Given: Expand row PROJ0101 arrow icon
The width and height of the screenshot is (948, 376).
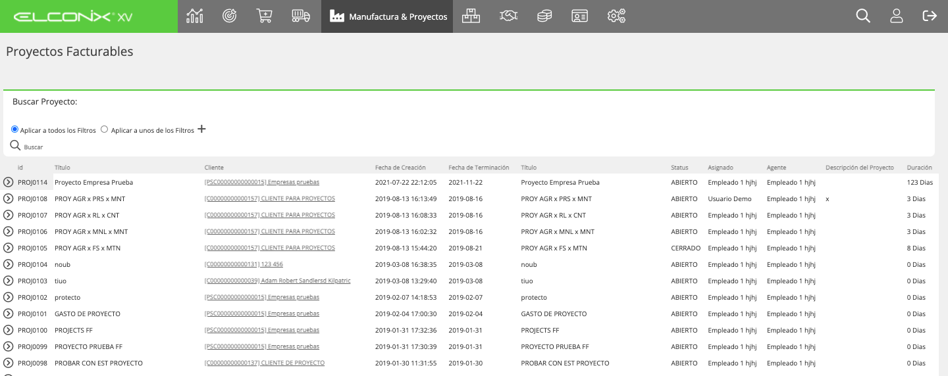Looking at the screenshot, I should pos(8,314).
